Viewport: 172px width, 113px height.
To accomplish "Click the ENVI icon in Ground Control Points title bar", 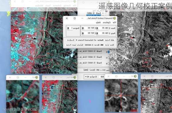I will click(x=114, y=18).
